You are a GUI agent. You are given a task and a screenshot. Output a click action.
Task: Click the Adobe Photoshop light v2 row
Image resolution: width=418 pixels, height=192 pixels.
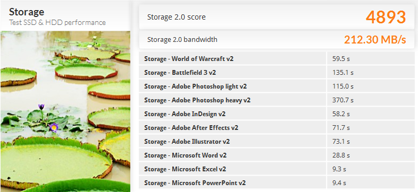click(277, 86)
